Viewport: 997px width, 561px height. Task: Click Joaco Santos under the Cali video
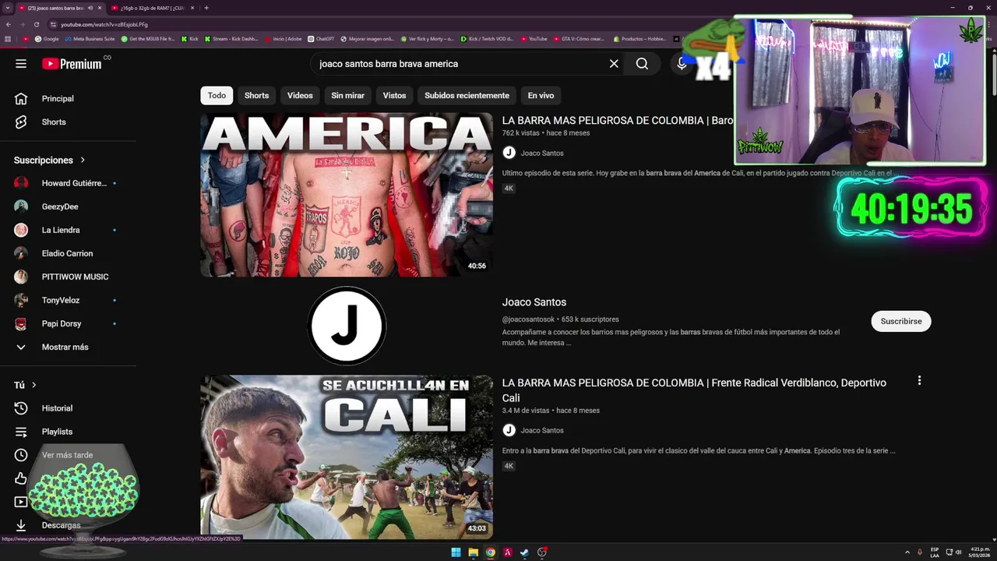point(542,431)
